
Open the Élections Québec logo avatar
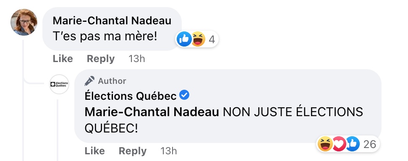click(x=59, y=84)
